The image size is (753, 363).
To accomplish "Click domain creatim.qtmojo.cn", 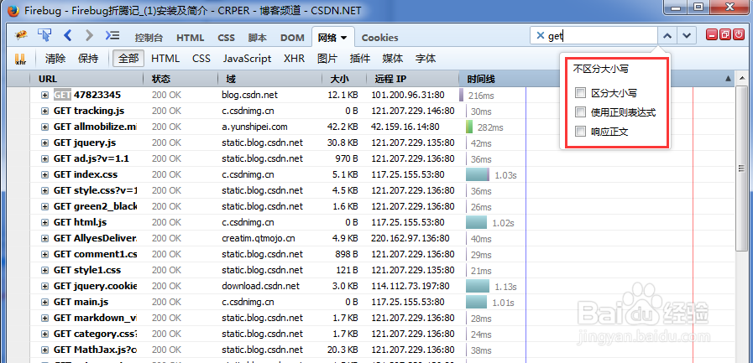I will 259,238.
